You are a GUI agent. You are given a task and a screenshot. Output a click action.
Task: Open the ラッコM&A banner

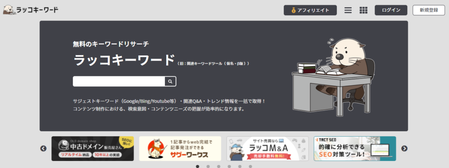[x=267, y=149]
